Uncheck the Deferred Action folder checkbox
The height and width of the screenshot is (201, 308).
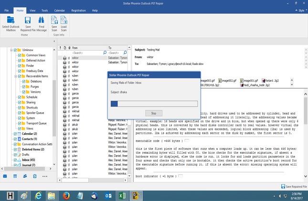coord(20,61)
